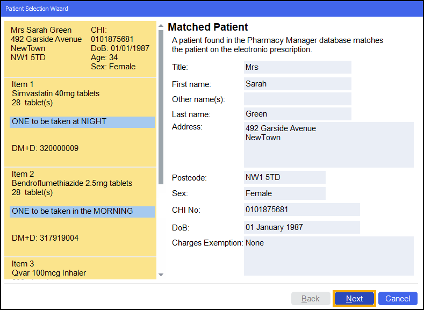
Task: Click the Sex field showing Female
Action: pyautogui.click(x=284, y=193)
